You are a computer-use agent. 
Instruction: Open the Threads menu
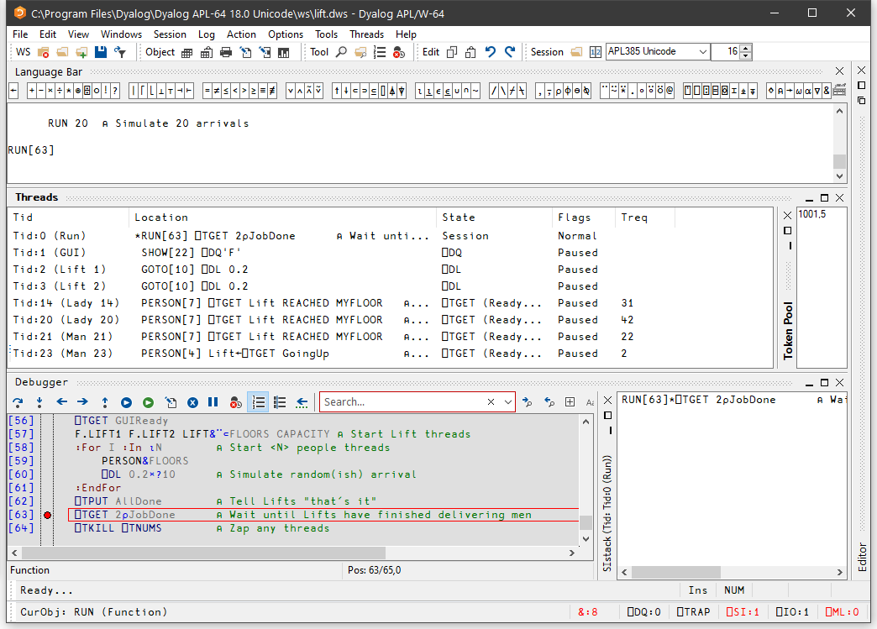(366, 34)
